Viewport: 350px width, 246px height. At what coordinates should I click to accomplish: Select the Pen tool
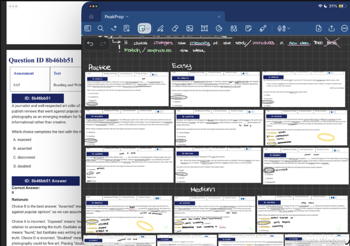pos(160,28)
